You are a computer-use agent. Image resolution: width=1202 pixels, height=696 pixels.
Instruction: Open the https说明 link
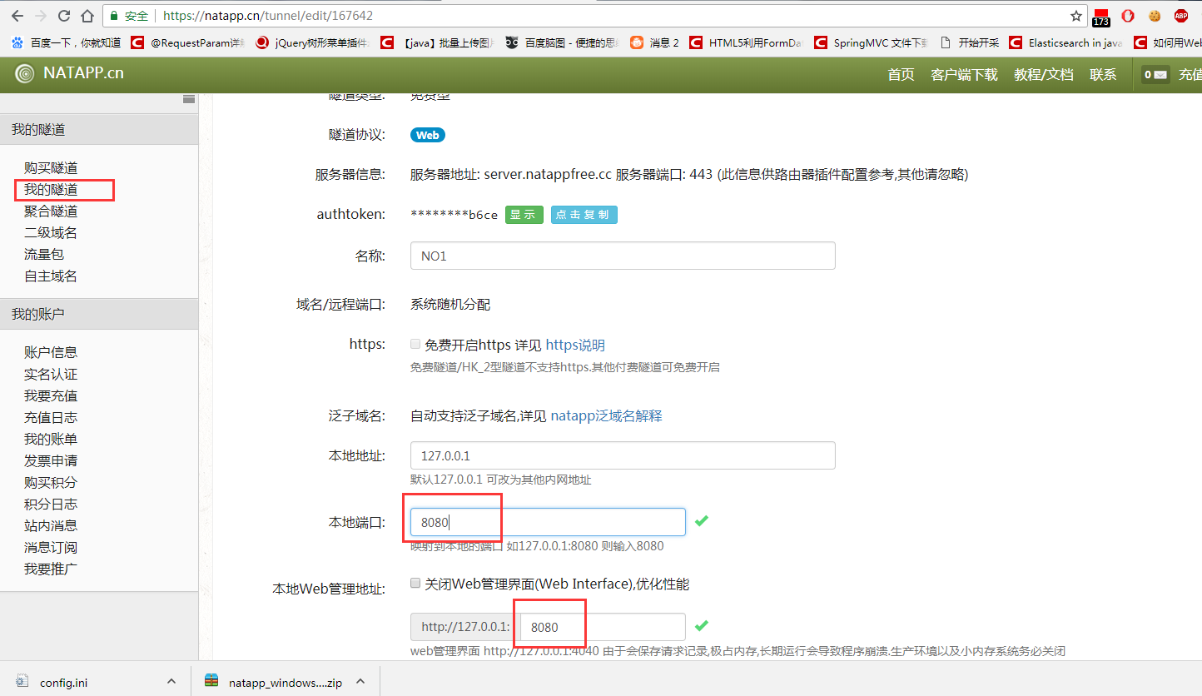point(575,346)
